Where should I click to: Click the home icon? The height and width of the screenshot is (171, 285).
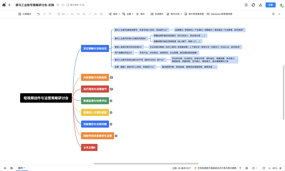4,5
